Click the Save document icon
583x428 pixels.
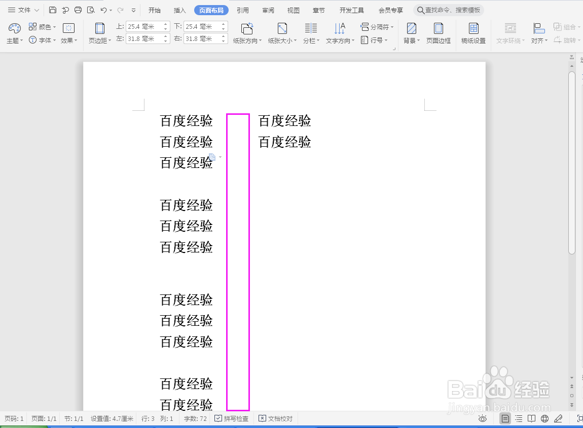coord(52,10)
